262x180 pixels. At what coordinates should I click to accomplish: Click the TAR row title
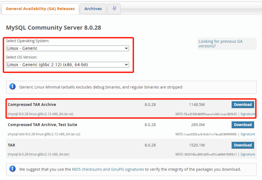[x=11, y=145]
